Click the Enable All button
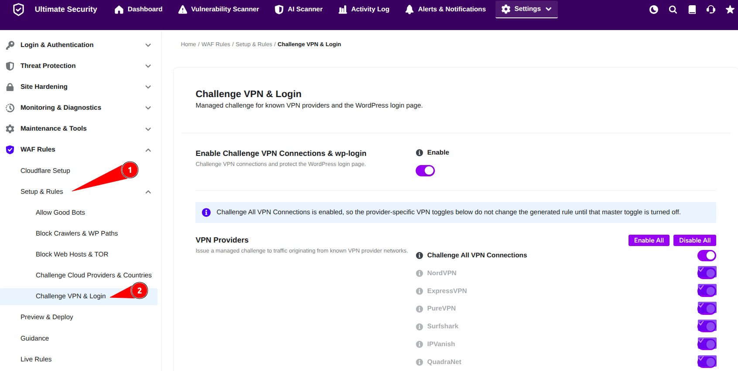Image resolution: width=738 pixels, height=371 pixels. click(x=649, y=240)
